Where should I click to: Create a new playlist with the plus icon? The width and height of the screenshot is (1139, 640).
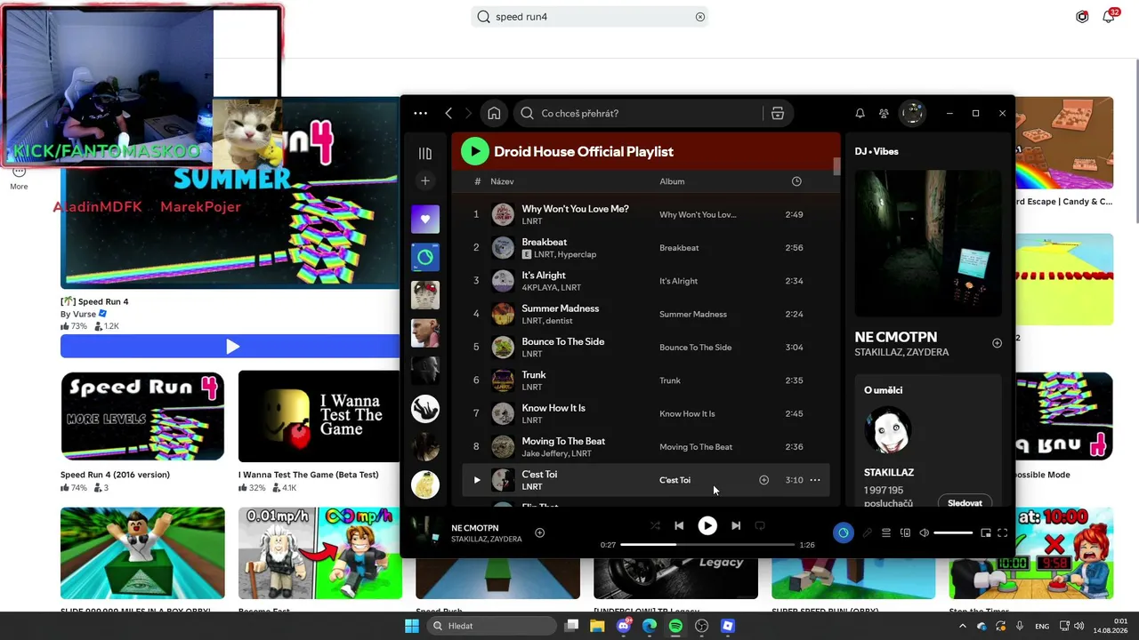[425, 181]
